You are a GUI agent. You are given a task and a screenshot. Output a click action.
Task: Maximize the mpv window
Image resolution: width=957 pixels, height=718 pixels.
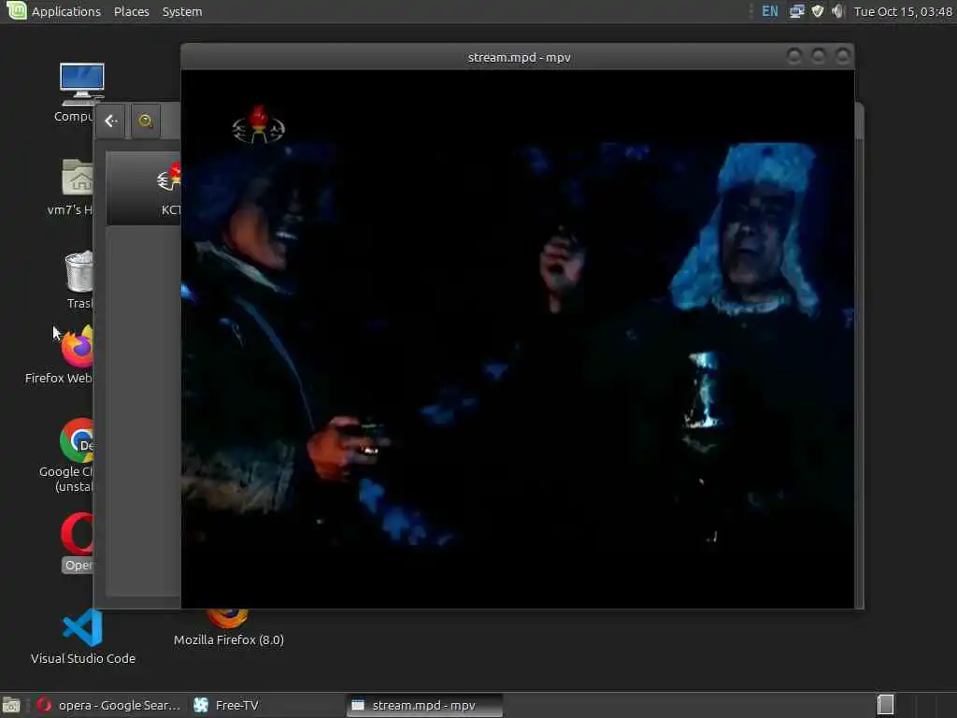(819, 57)
